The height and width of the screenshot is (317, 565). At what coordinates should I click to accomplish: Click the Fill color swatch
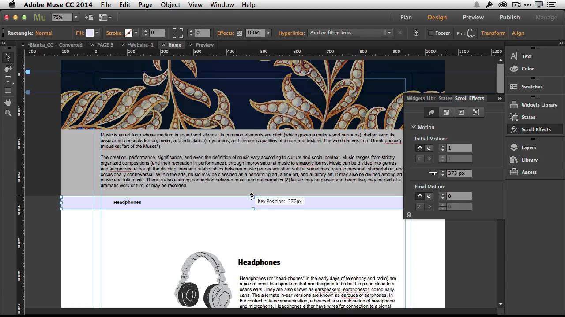(90, 33)
